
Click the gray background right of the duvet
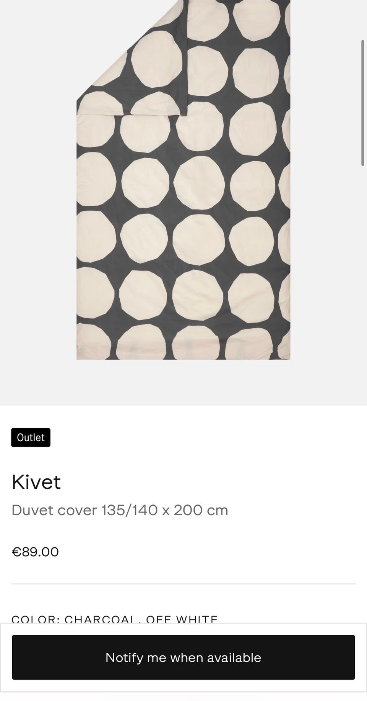(x=325, y=230)
